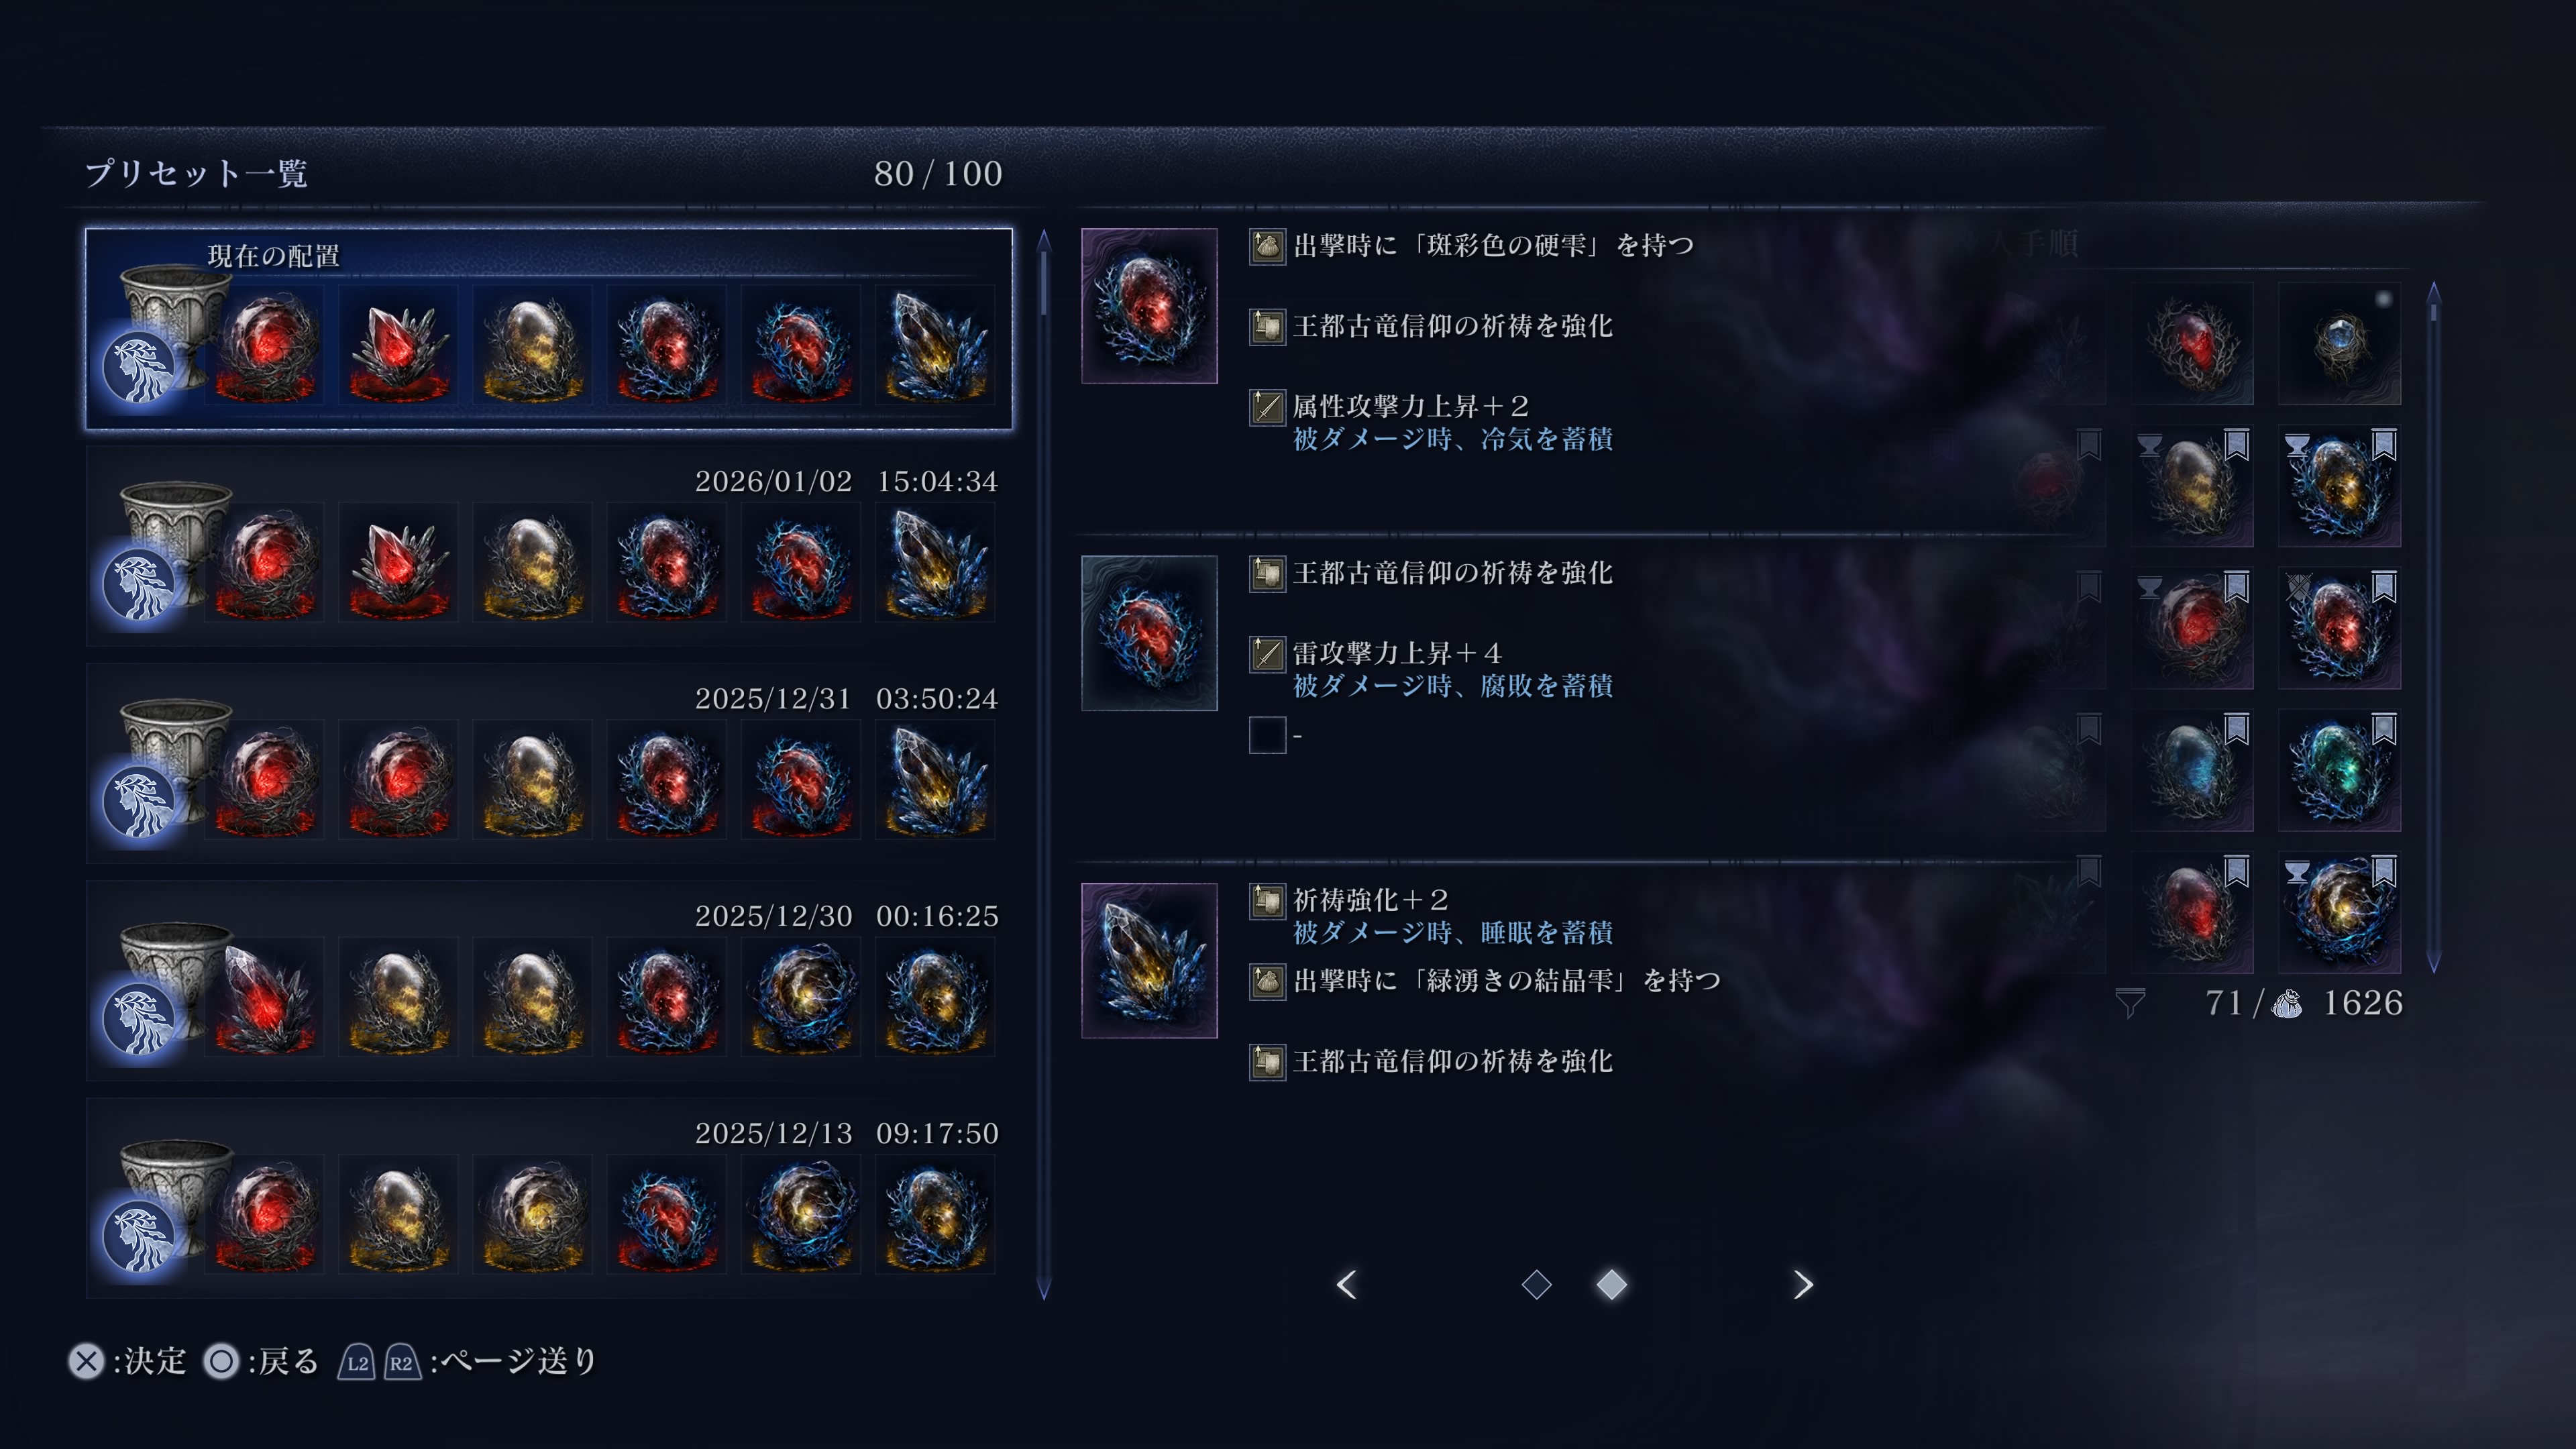2576x1449 pixels.
Task: Click the small blue orb relic at the top right of the grid
Action: (2339, 344)
